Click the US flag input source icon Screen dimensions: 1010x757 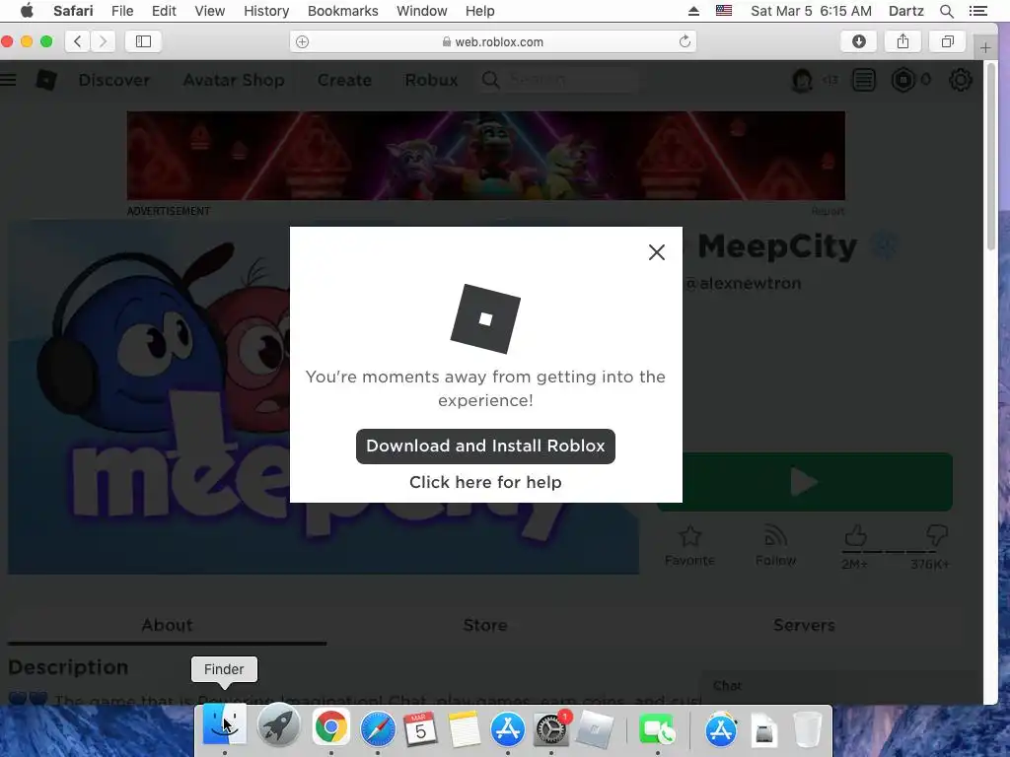724,11
